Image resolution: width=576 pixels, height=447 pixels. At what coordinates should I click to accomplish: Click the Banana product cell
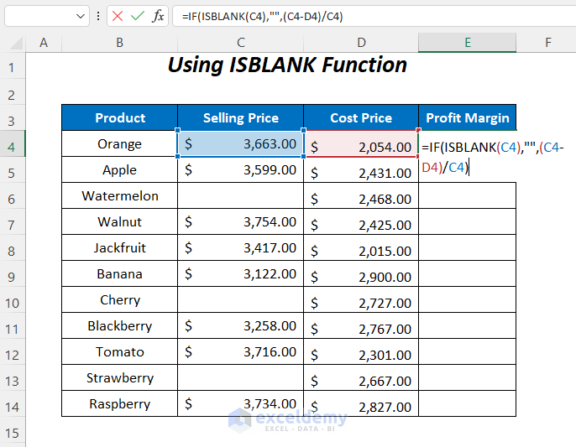pyautogui.click(x=120, y=273)
